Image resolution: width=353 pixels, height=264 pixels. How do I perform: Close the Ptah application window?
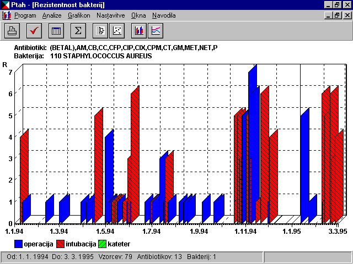click(x=347, y=5)
